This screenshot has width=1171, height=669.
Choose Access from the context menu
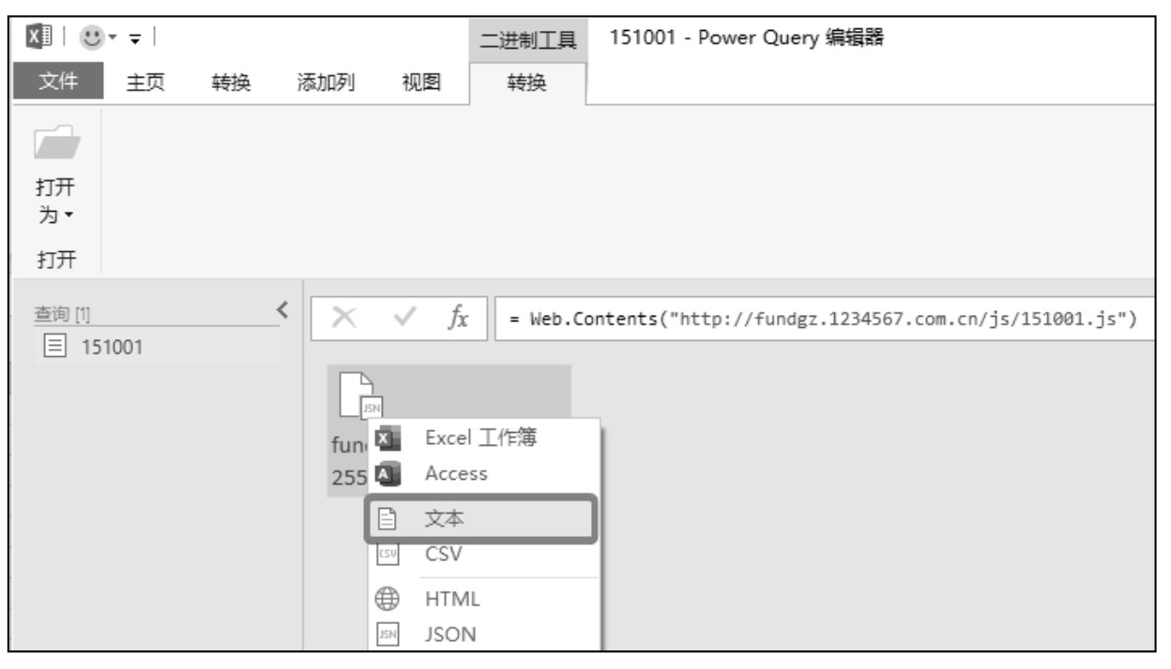482,474
